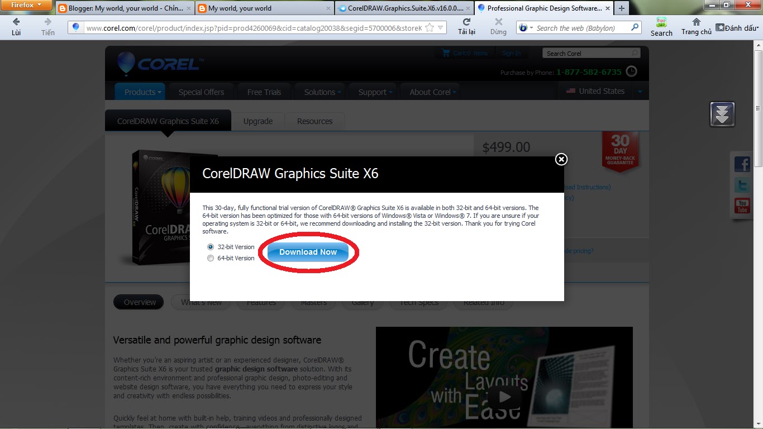
Task: Go forward with the Tiến arrow
Action: pos(47,22)
